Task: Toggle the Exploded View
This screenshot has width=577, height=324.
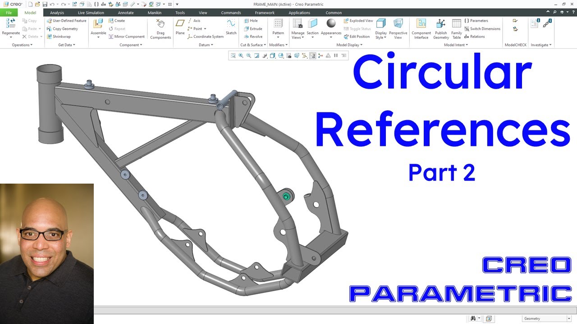Action: [x=358, y=21]
